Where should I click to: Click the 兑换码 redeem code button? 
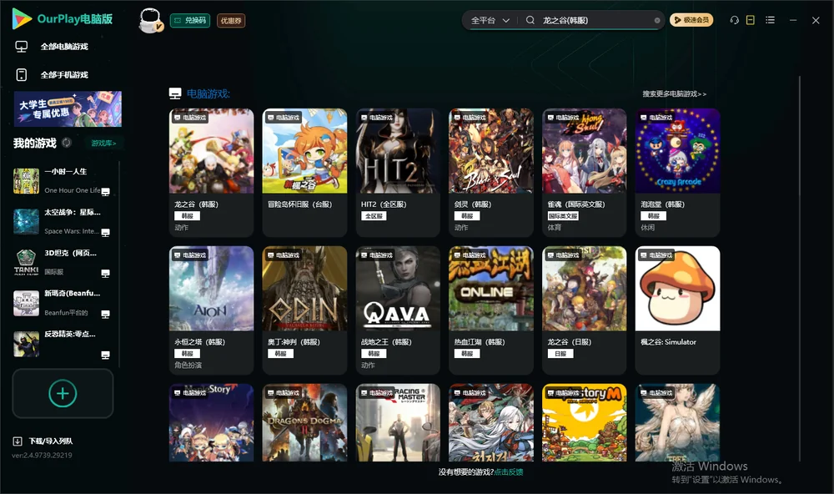coord(190,21)
